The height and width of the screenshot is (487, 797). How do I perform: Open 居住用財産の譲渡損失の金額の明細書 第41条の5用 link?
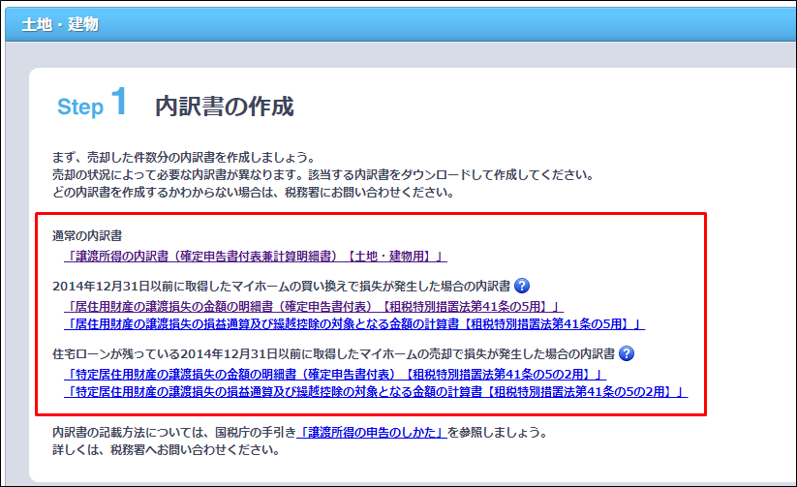tap(314, 307)
